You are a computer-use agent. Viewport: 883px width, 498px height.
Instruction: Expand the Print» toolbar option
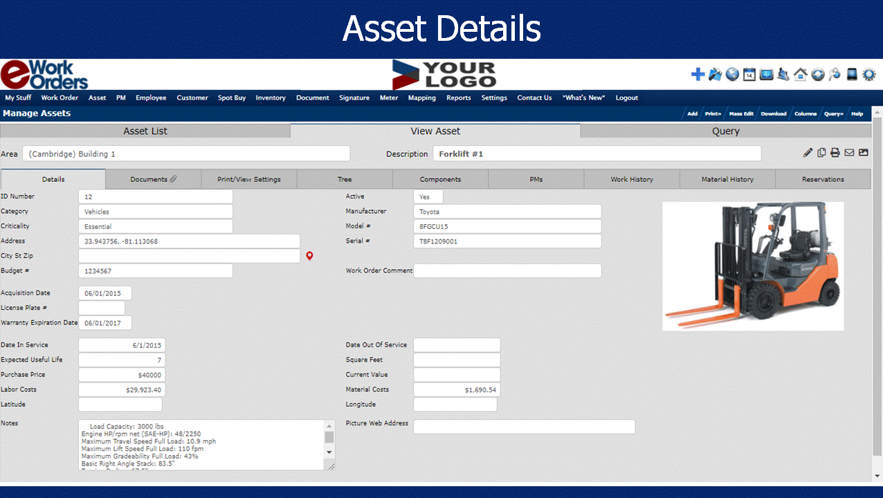[713, 113]
